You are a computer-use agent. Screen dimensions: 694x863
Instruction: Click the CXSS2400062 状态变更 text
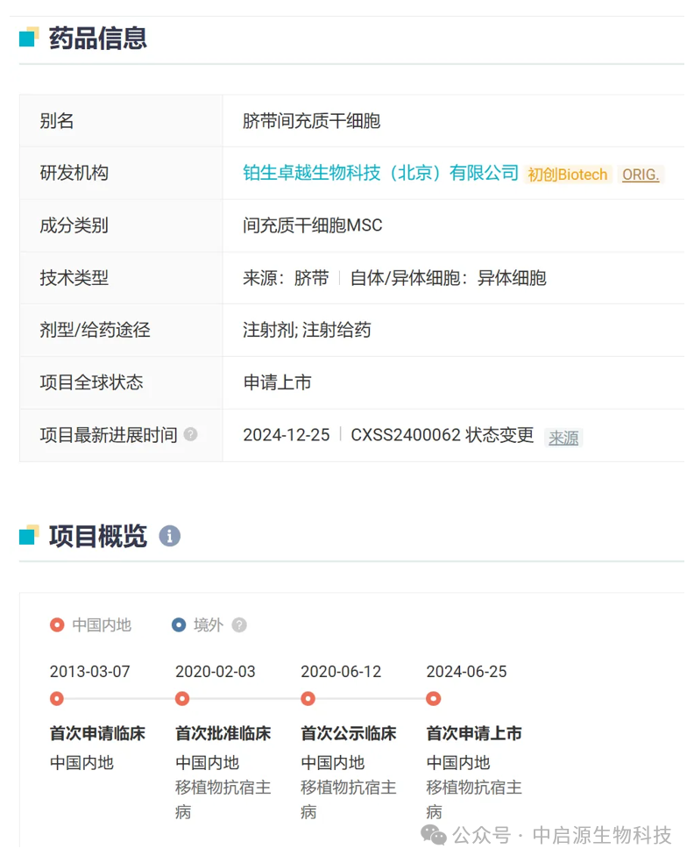pos(442,435)
